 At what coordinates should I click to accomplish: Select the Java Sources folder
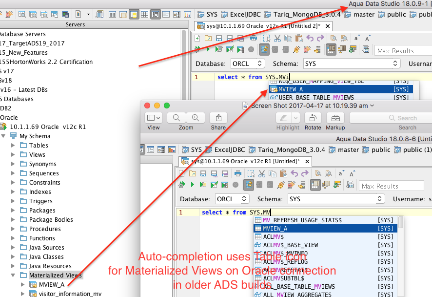pyautogui.click(x=46, y=247)
